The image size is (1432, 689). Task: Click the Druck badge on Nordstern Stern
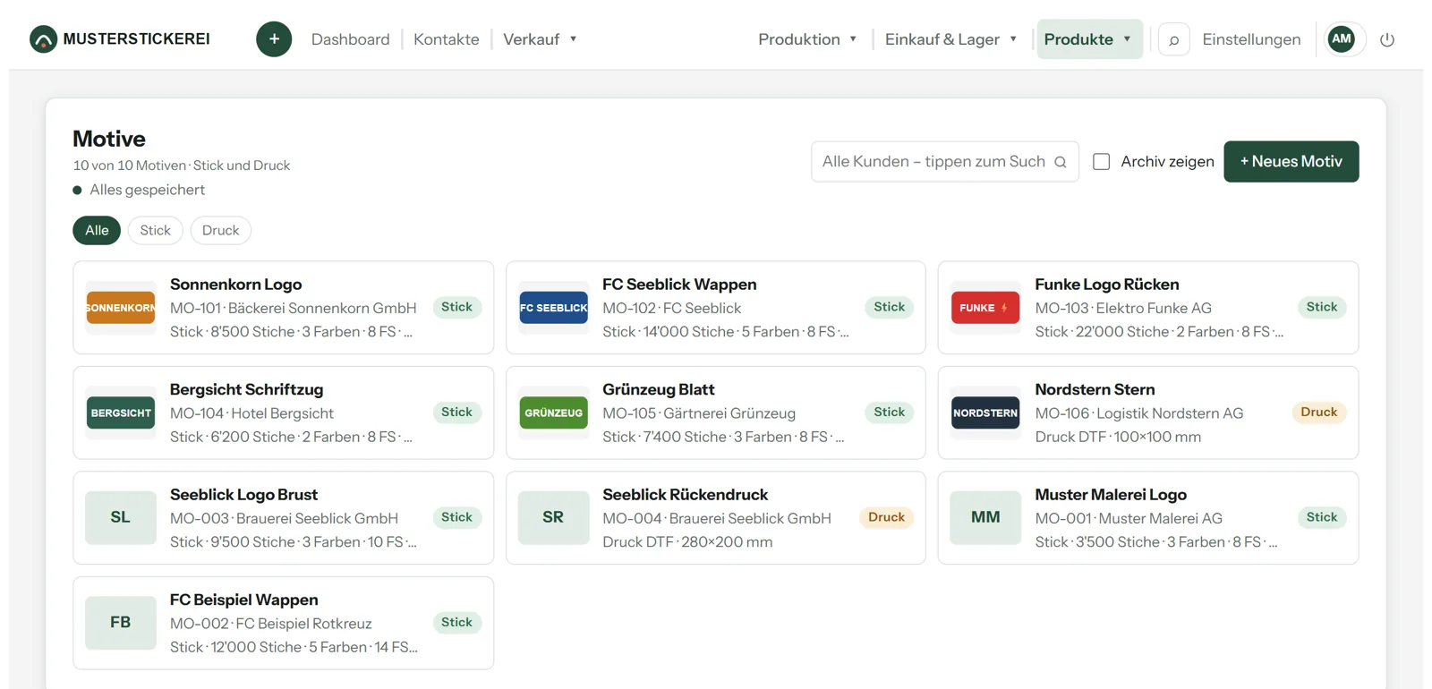[1318, 413]
